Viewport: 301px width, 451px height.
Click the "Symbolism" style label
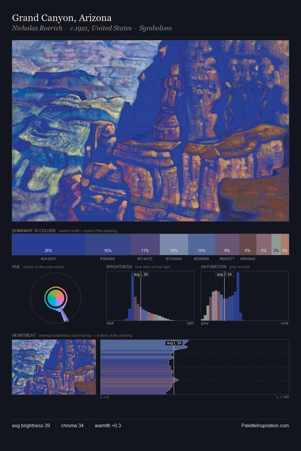pyautogui.click(x=156, y=28)
